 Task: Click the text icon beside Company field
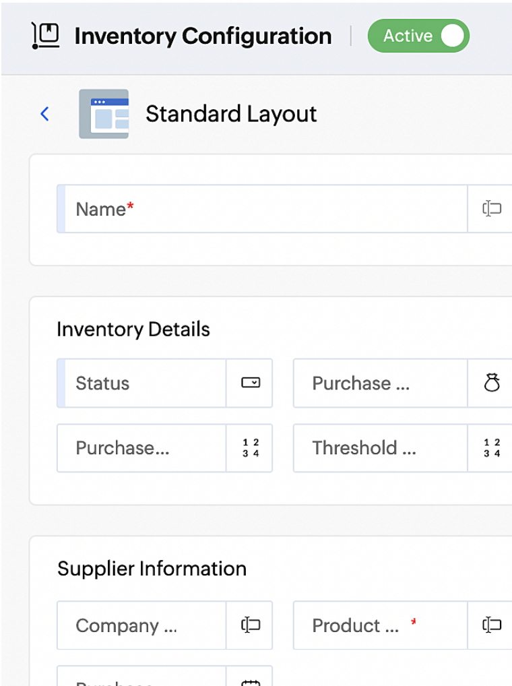(x=249, y=625)
